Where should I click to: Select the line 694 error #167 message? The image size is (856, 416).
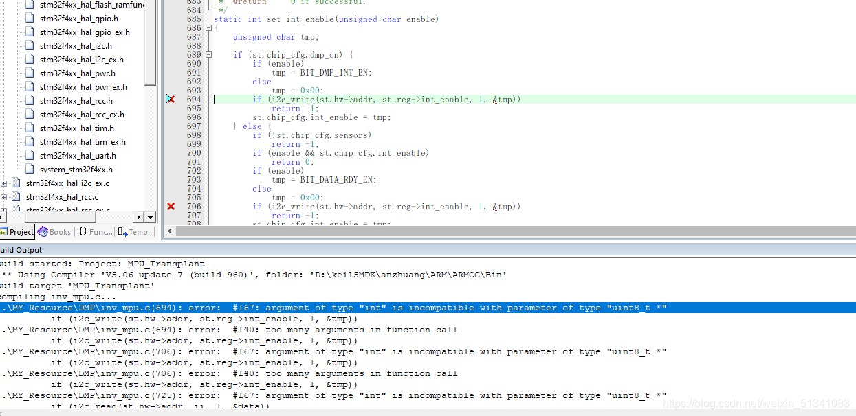pos(428,308)
